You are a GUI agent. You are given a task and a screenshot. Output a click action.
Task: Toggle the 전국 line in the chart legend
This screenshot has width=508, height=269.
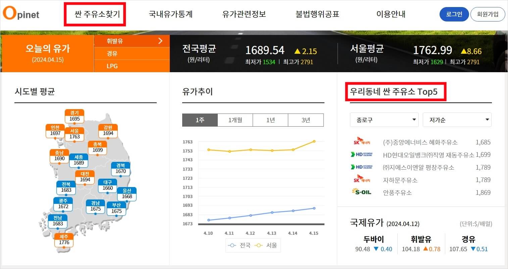(x=238, y=245)
